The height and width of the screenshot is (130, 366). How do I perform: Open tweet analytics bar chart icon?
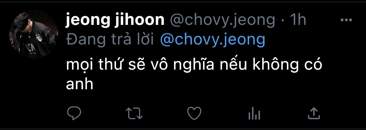click(254, 114)
